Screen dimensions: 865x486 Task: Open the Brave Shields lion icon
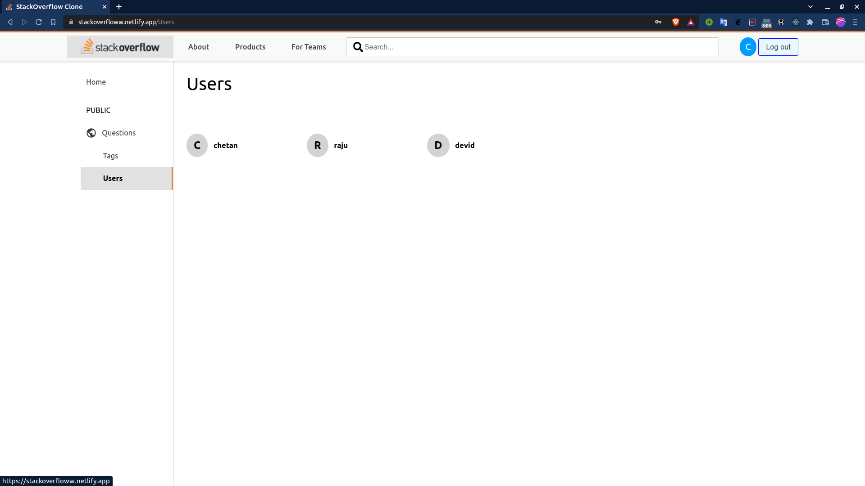coord(676,22)
